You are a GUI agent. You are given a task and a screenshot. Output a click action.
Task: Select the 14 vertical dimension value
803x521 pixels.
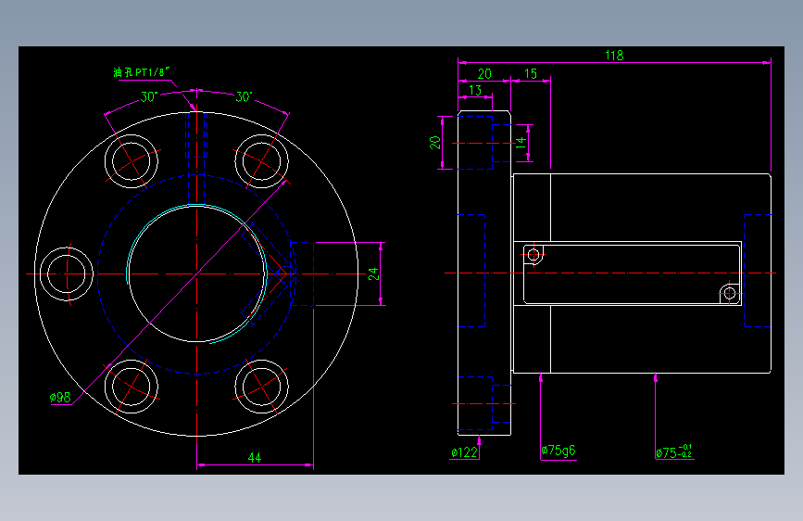521,143
